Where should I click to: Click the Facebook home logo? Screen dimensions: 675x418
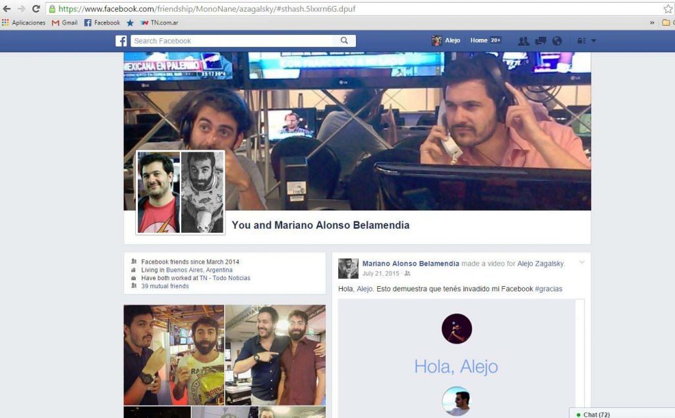121,41
